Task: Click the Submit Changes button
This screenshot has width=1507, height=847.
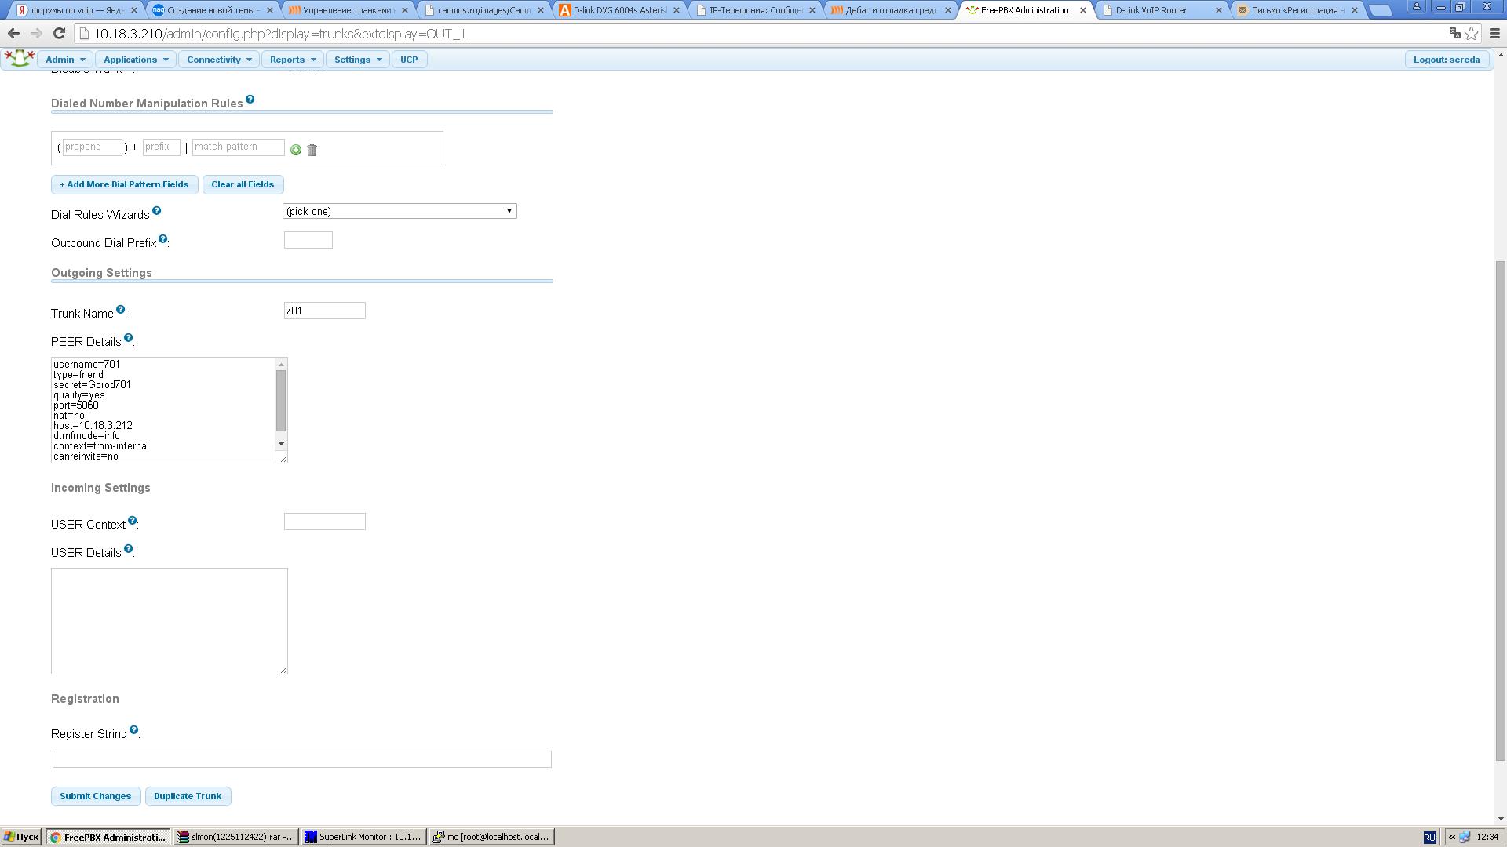Action: [x=96, y=796]
